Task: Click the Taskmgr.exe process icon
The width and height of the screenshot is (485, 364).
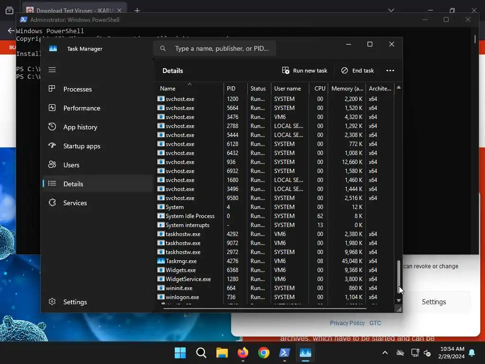Action: click(161, 261)
